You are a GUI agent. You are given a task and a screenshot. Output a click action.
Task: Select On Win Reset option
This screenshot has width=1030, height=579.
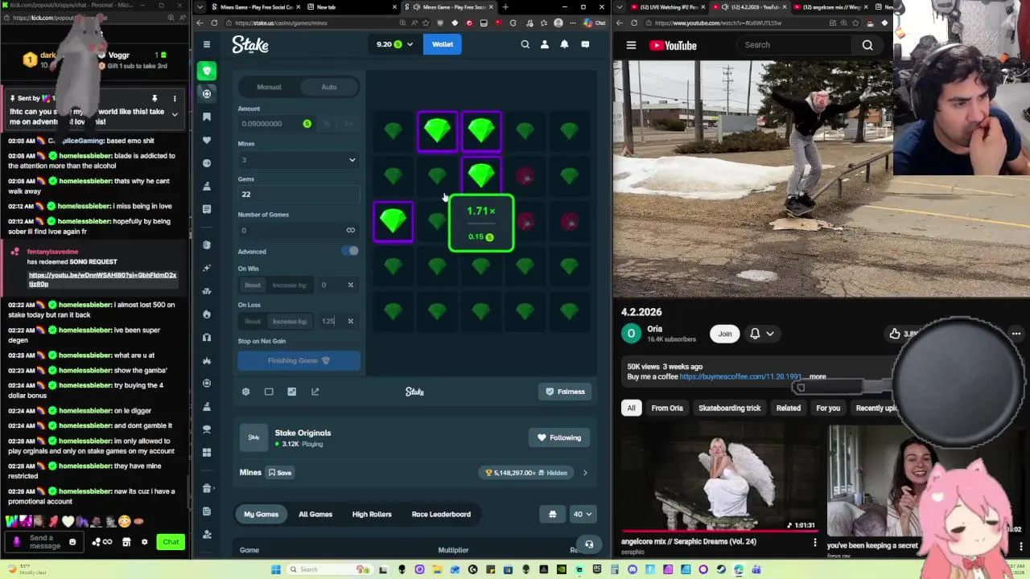[253, 285]
